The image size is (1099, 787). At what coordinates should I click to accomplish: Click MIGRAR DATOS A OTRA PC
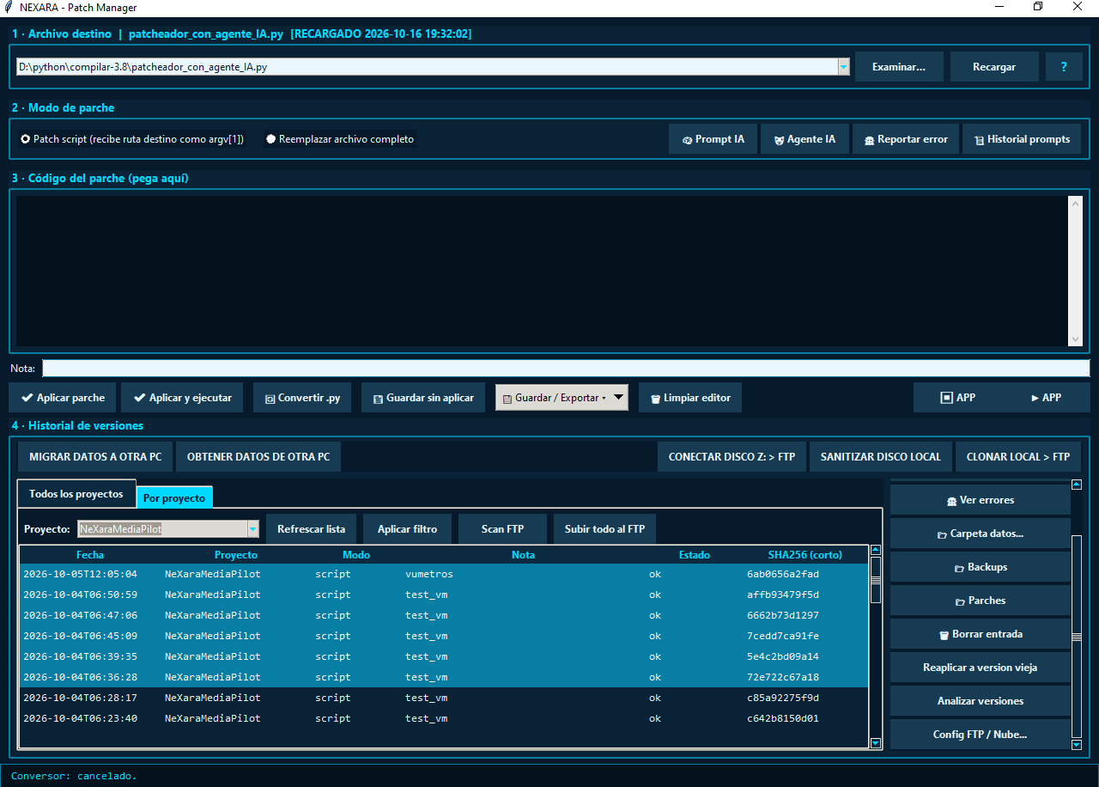click(x=95, y=457)
